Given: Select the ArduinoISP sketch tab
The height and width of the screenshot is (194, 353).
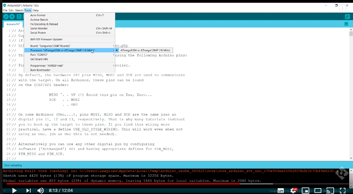Looking at the screenshot, I should [x=13, y=24].
